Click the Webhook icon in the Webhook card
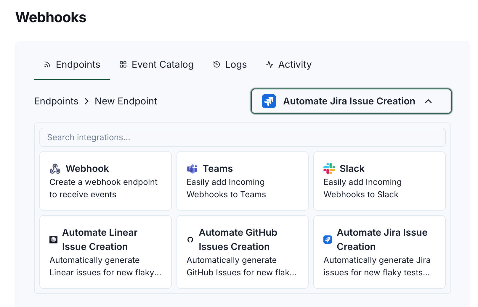Image resolution: width=478 pixels, height=307 pixels. pyautogui.click(x=55, y=169)
